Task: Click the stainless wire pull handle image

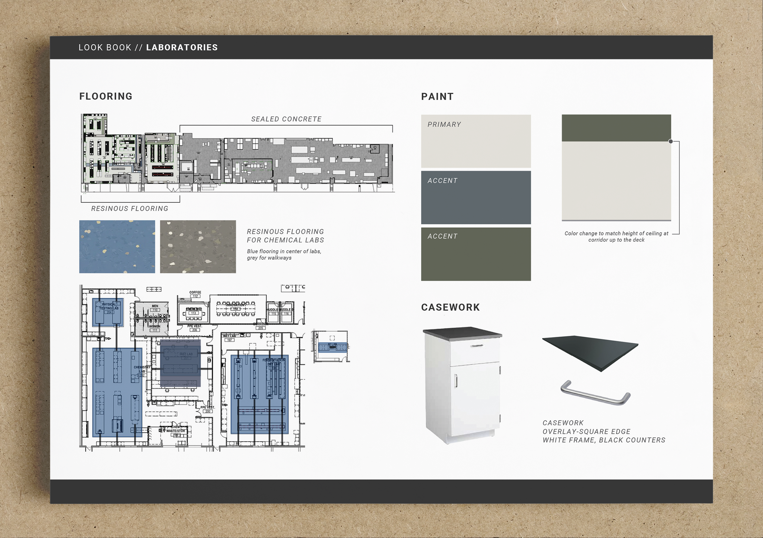Action: click(595, 393)
